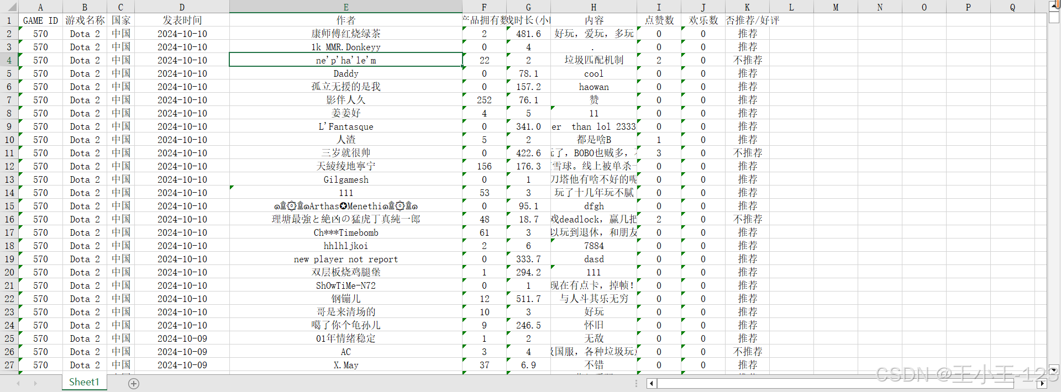This screenshot has height=392, width=1061.
Task: Select date cell '2024-10-09' in row 25
Action: (182, 338)
